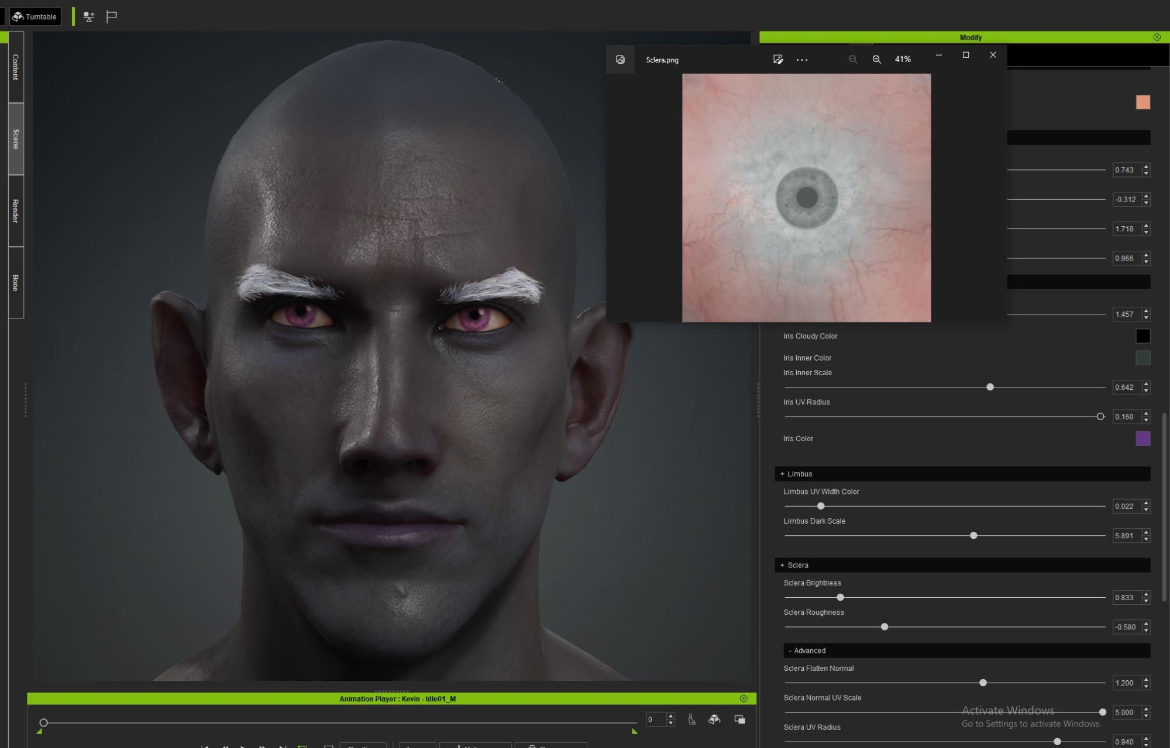Open the Content side tab

point(16,67)
